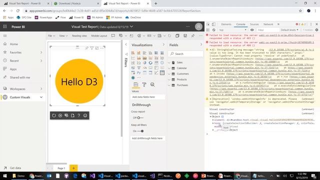Switch to DevTools Elements tab
This screenshot has height=180, width=320.
(226, 24)
